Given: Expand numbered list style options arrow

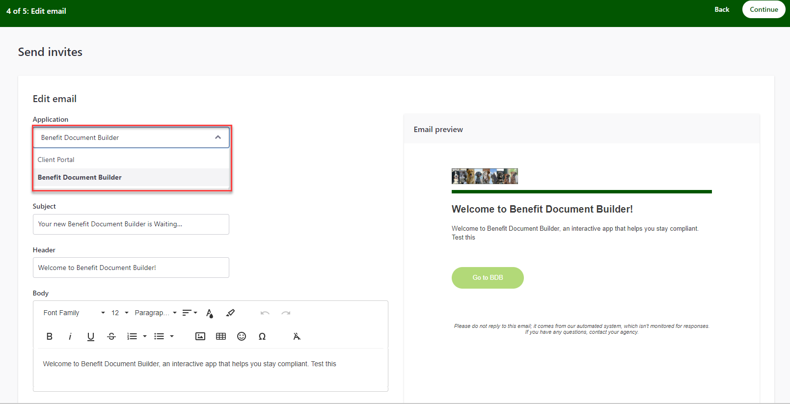Looking at the screenshot, I should (x=145, y=336).
